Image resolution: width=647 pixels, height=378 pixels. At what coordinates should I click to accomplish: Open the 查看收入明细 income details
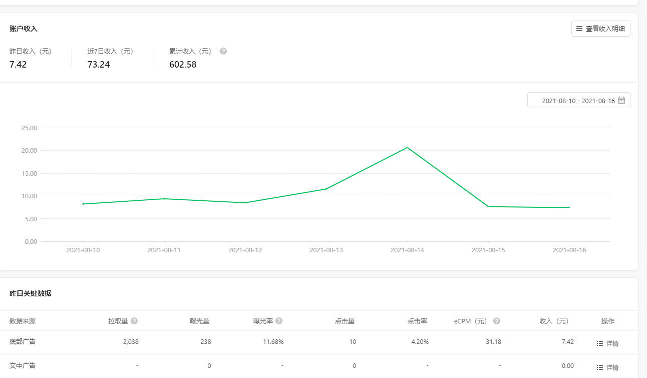[601, 29]
